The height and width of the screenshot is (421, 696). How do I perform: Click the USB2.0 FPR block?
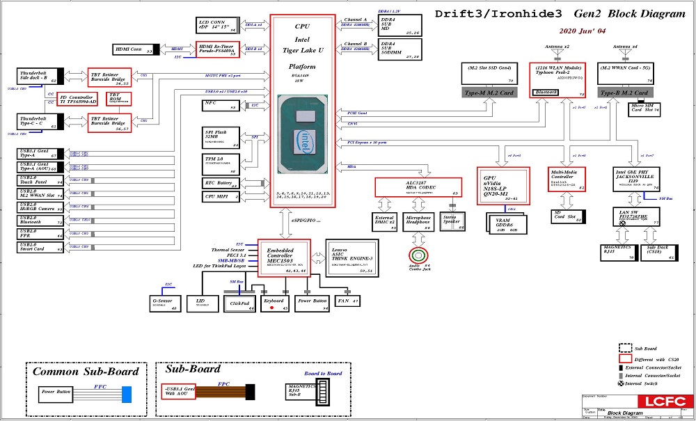point(40,234)
